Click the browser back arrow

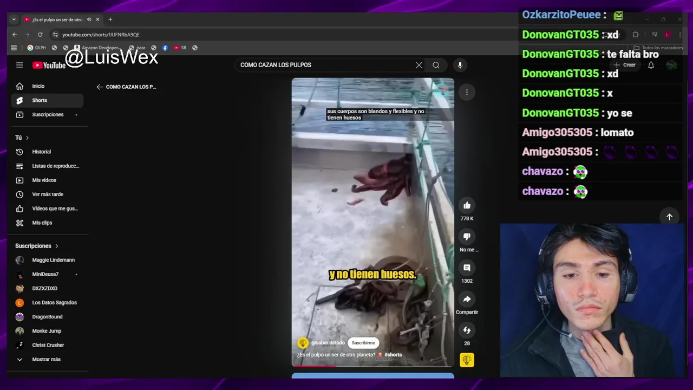click(x=15, y=35)
